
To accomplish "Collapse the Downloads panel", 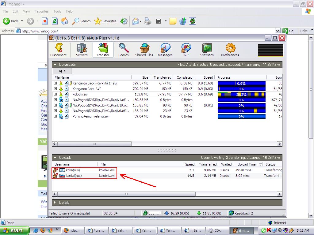I will [55, 65].
